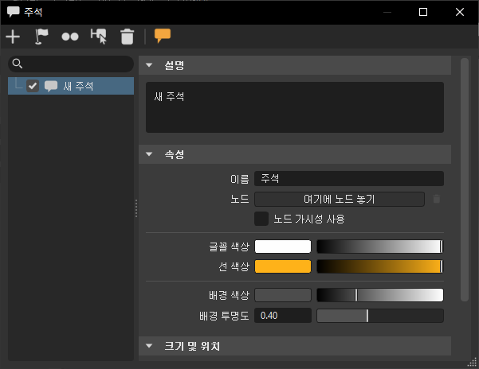The image size is (479, 369).
Task: Enable 노드 가시성 사용 checkbox
Action: [x=261, y=219]
